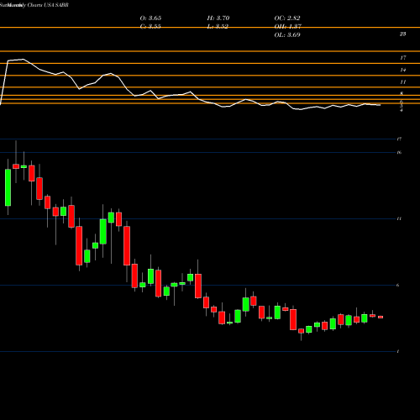Viewport: 420px width, 420px height.
Task: Select the 'OH: 1.37' reading
Action: (288, 27)
